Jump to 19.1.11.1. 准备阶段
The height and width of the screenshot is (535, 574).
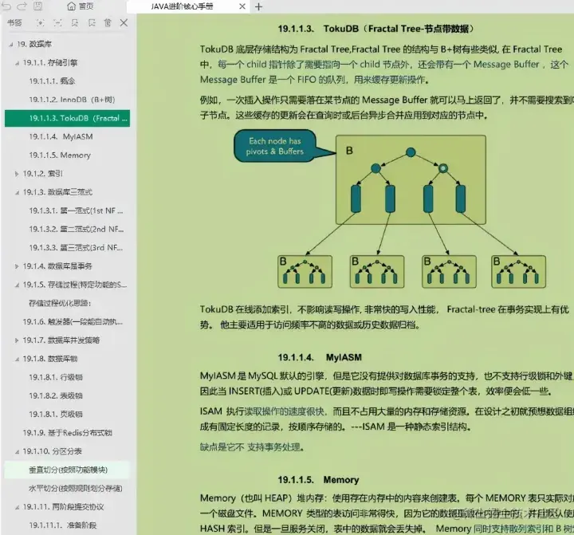pos(63,525)
